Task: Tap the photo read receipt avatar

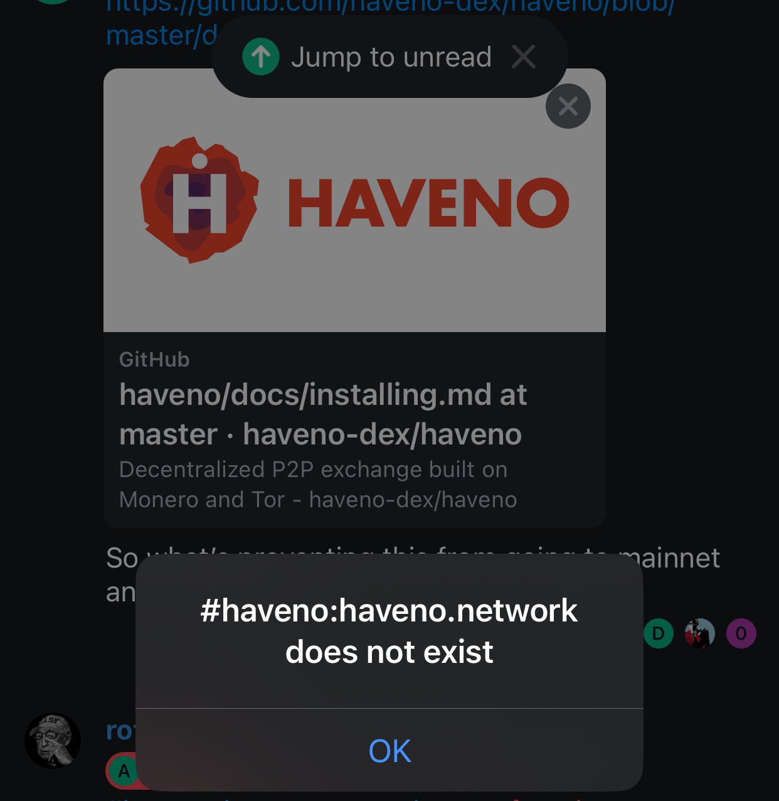Action: click(x=700, y=633)
